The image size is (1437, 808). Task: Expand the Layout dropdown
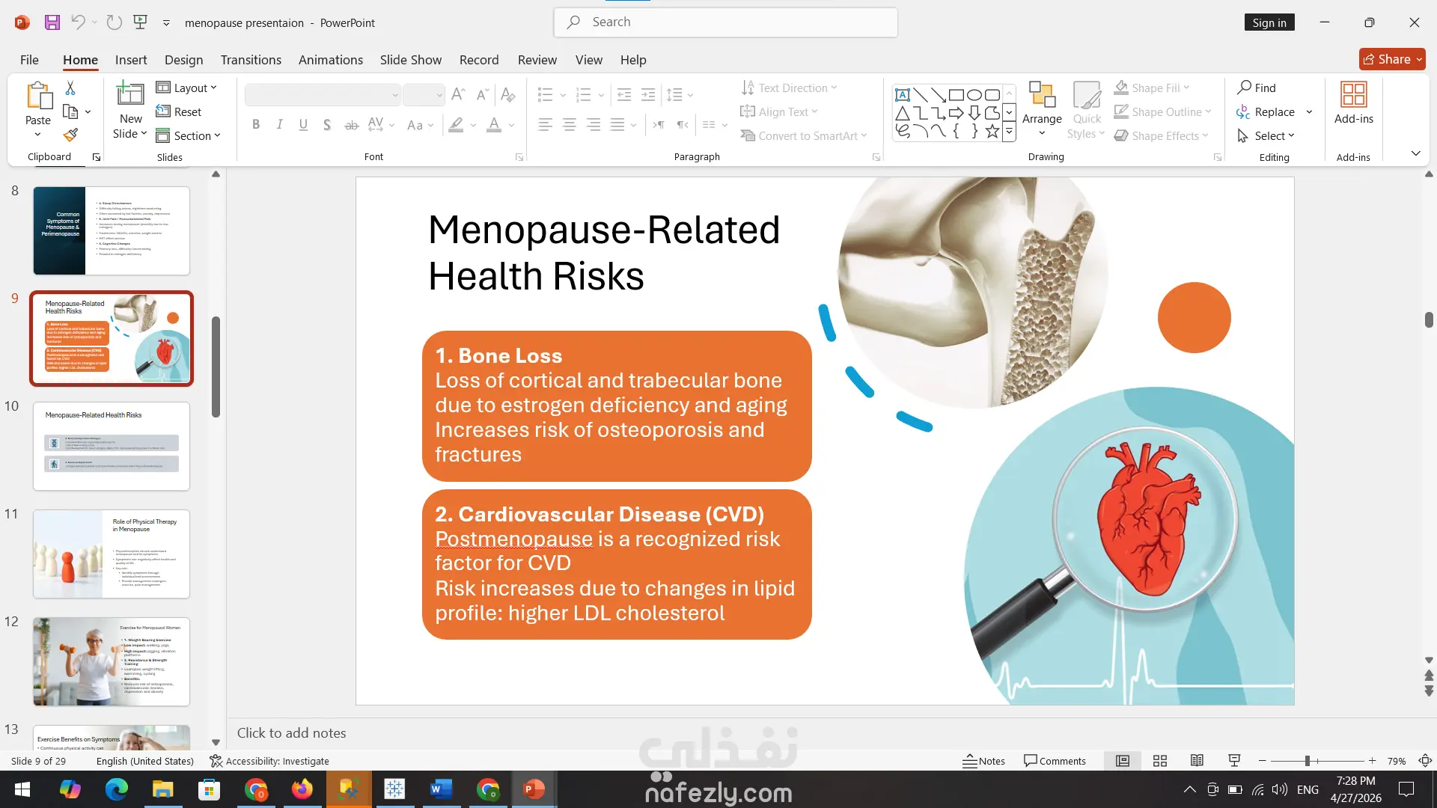click(186, 88)
